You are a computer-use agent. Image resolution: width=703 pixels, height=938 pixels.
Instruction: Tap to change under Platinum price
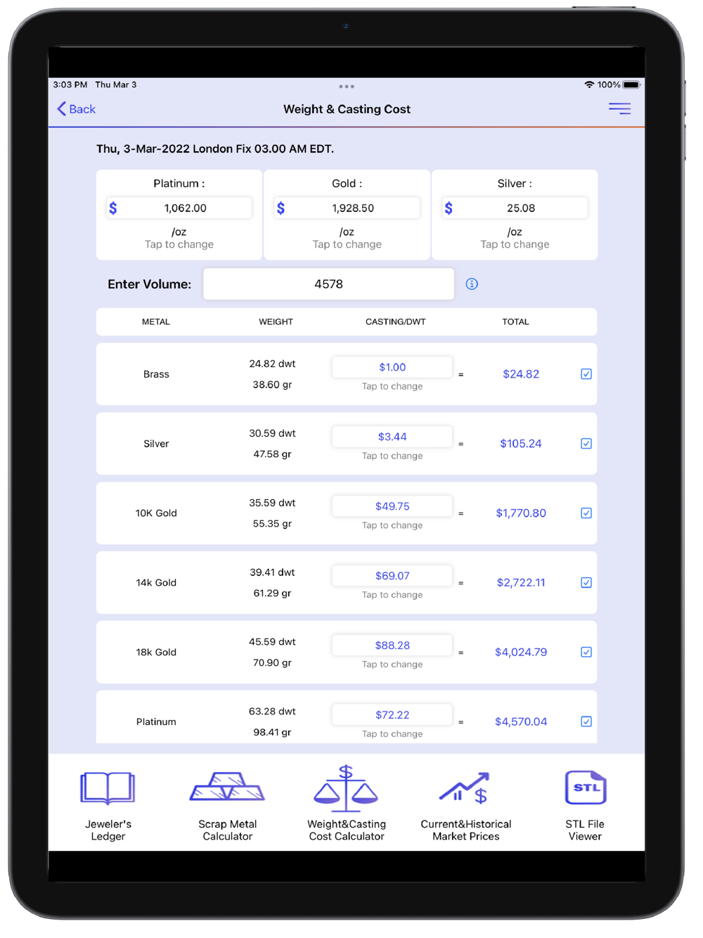click(179, 244)
